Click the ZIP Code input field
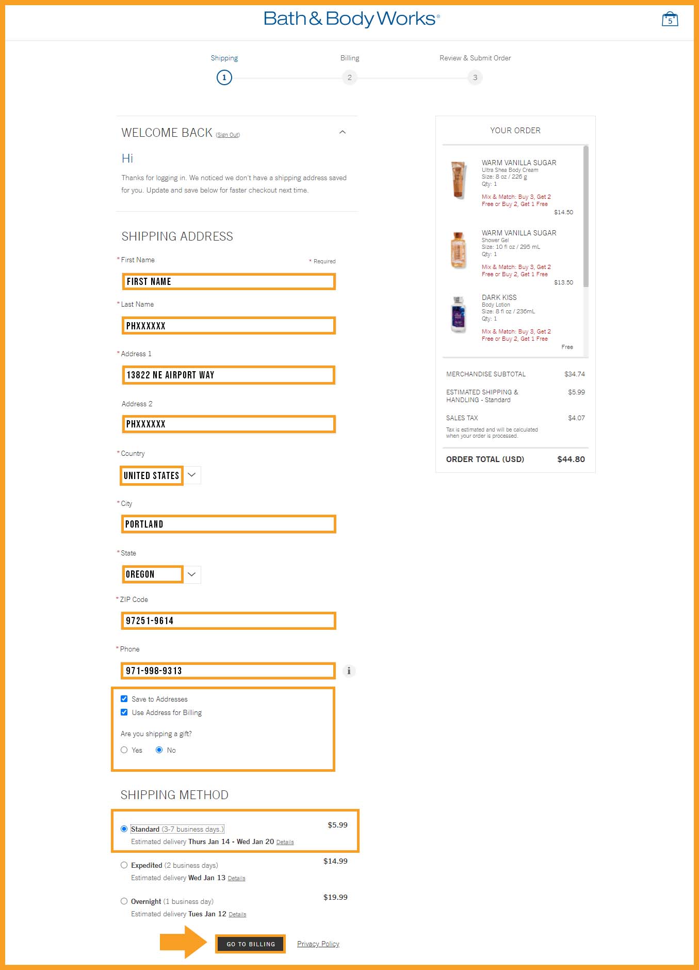 [x=229, y=621]
